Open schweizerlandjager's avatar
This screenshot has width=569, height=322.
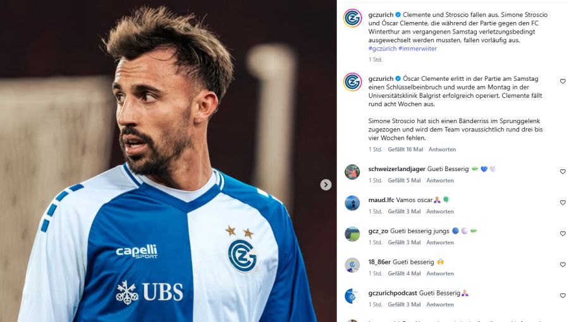point(352,172)
